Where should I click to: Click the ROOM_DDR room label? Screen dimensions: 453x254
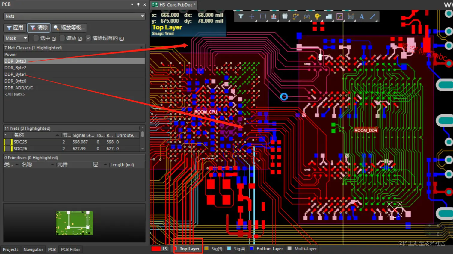point(366,131)
